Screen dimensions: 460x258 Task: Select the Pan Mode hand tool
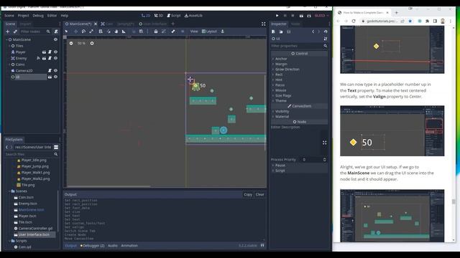coord(116,32)
